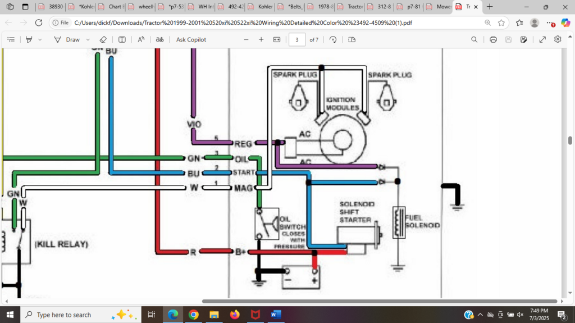This screenshot has height=323, width=575.
Task: Rotate the PDF page
Action: coord(333,40)
